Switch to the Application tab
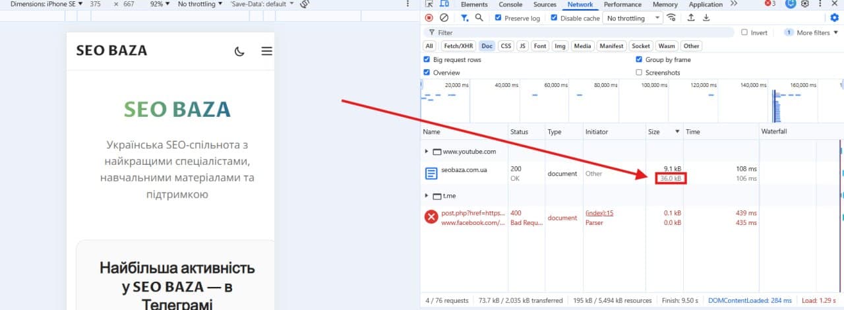 [706, 4]
